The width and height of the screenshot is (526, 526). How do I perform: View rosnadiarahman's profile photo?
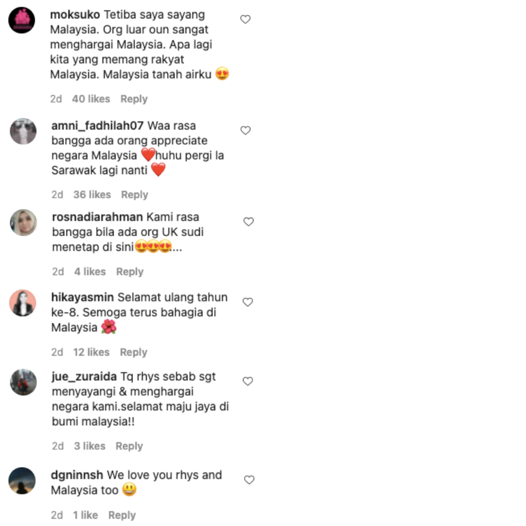pyautogui.click(x=24, y=222)
